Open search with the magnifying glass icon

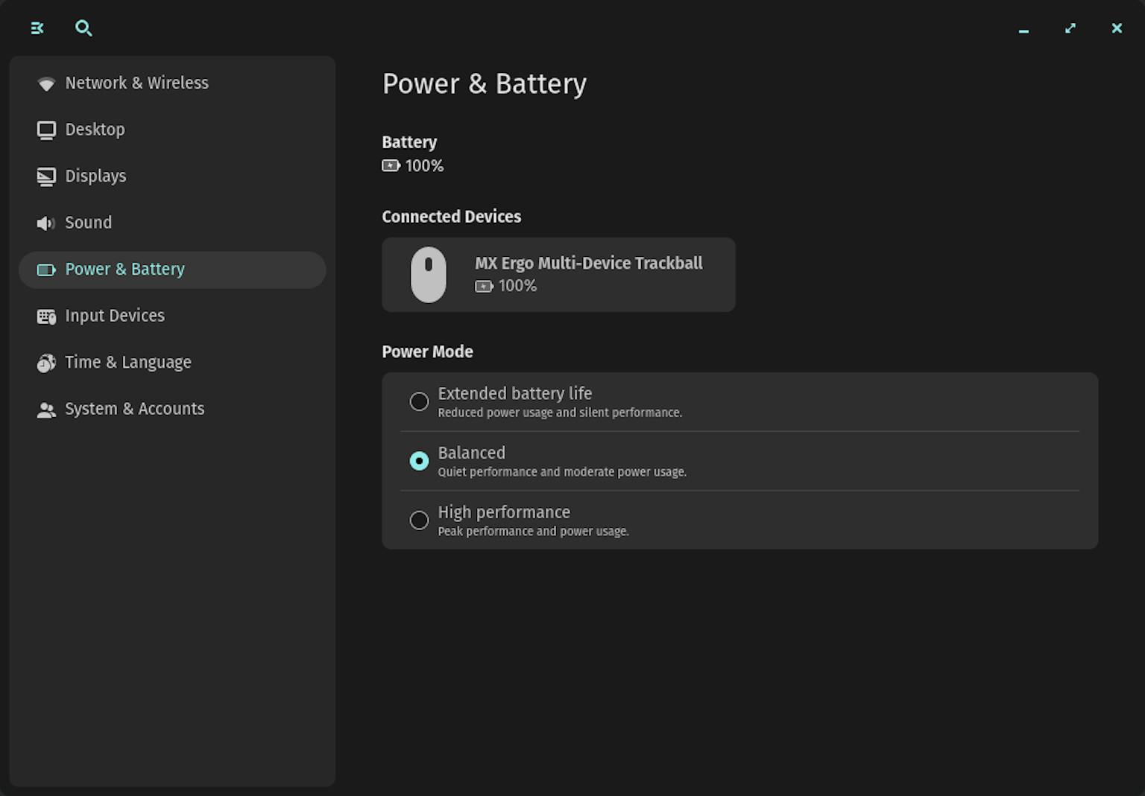[83, 28]
